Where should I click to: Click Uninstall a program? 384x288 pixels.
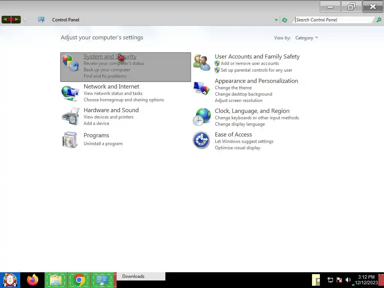pyautogui.click(x=103, y=144)
